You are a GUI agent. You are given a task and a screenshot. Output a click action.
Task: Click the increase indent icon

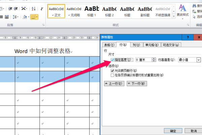[x=16, y=9]
